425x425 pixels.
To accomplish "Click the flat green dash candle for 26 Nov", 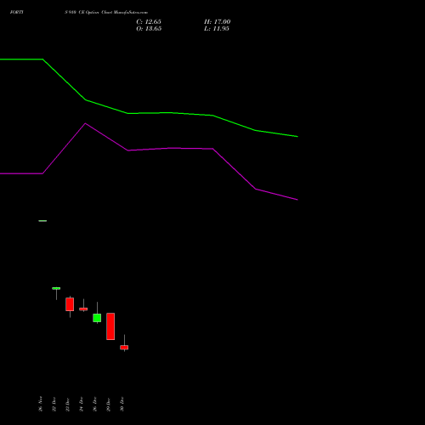I will click(42, 221).
